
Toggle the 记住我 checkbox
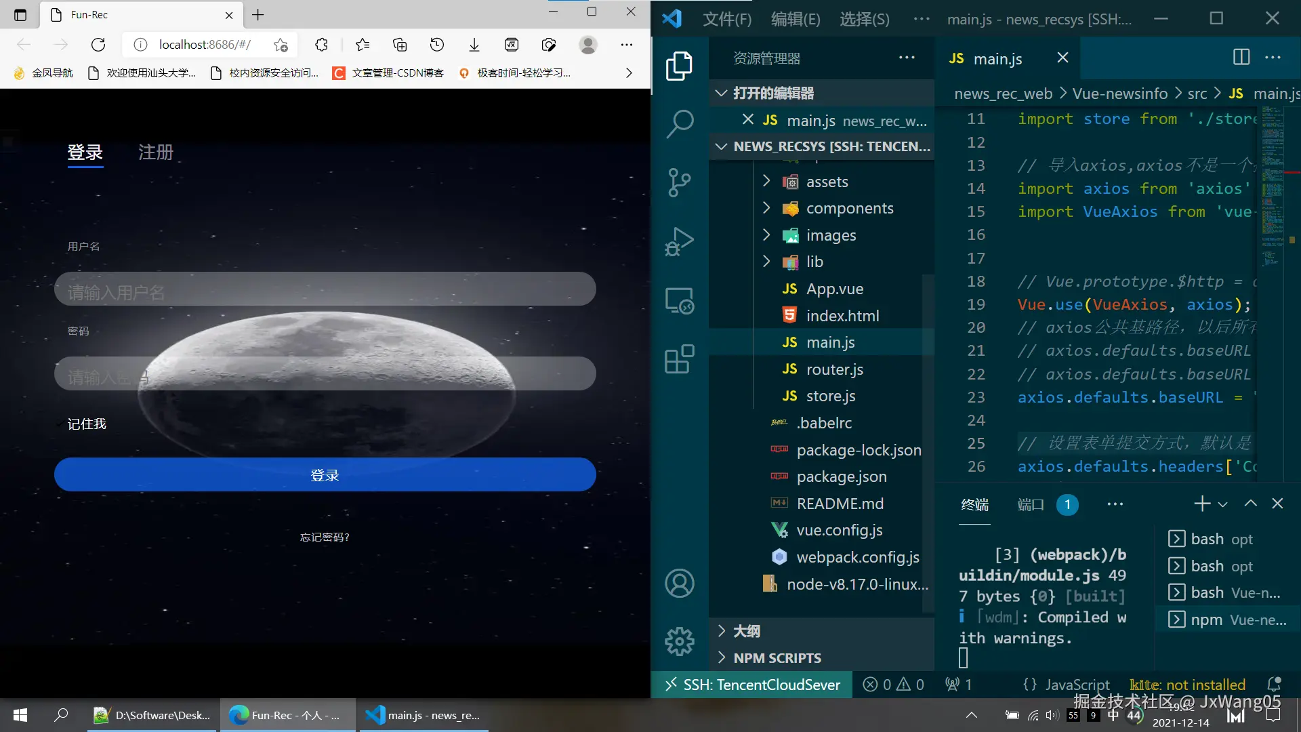(x=61, y=424)
